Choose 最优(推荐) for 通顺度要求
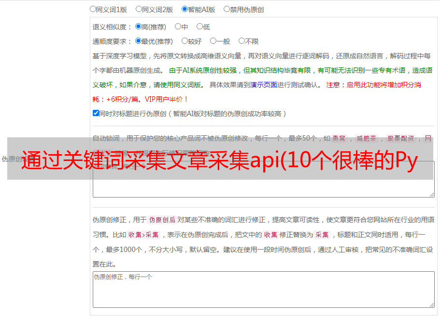 [x=139, y=41]
